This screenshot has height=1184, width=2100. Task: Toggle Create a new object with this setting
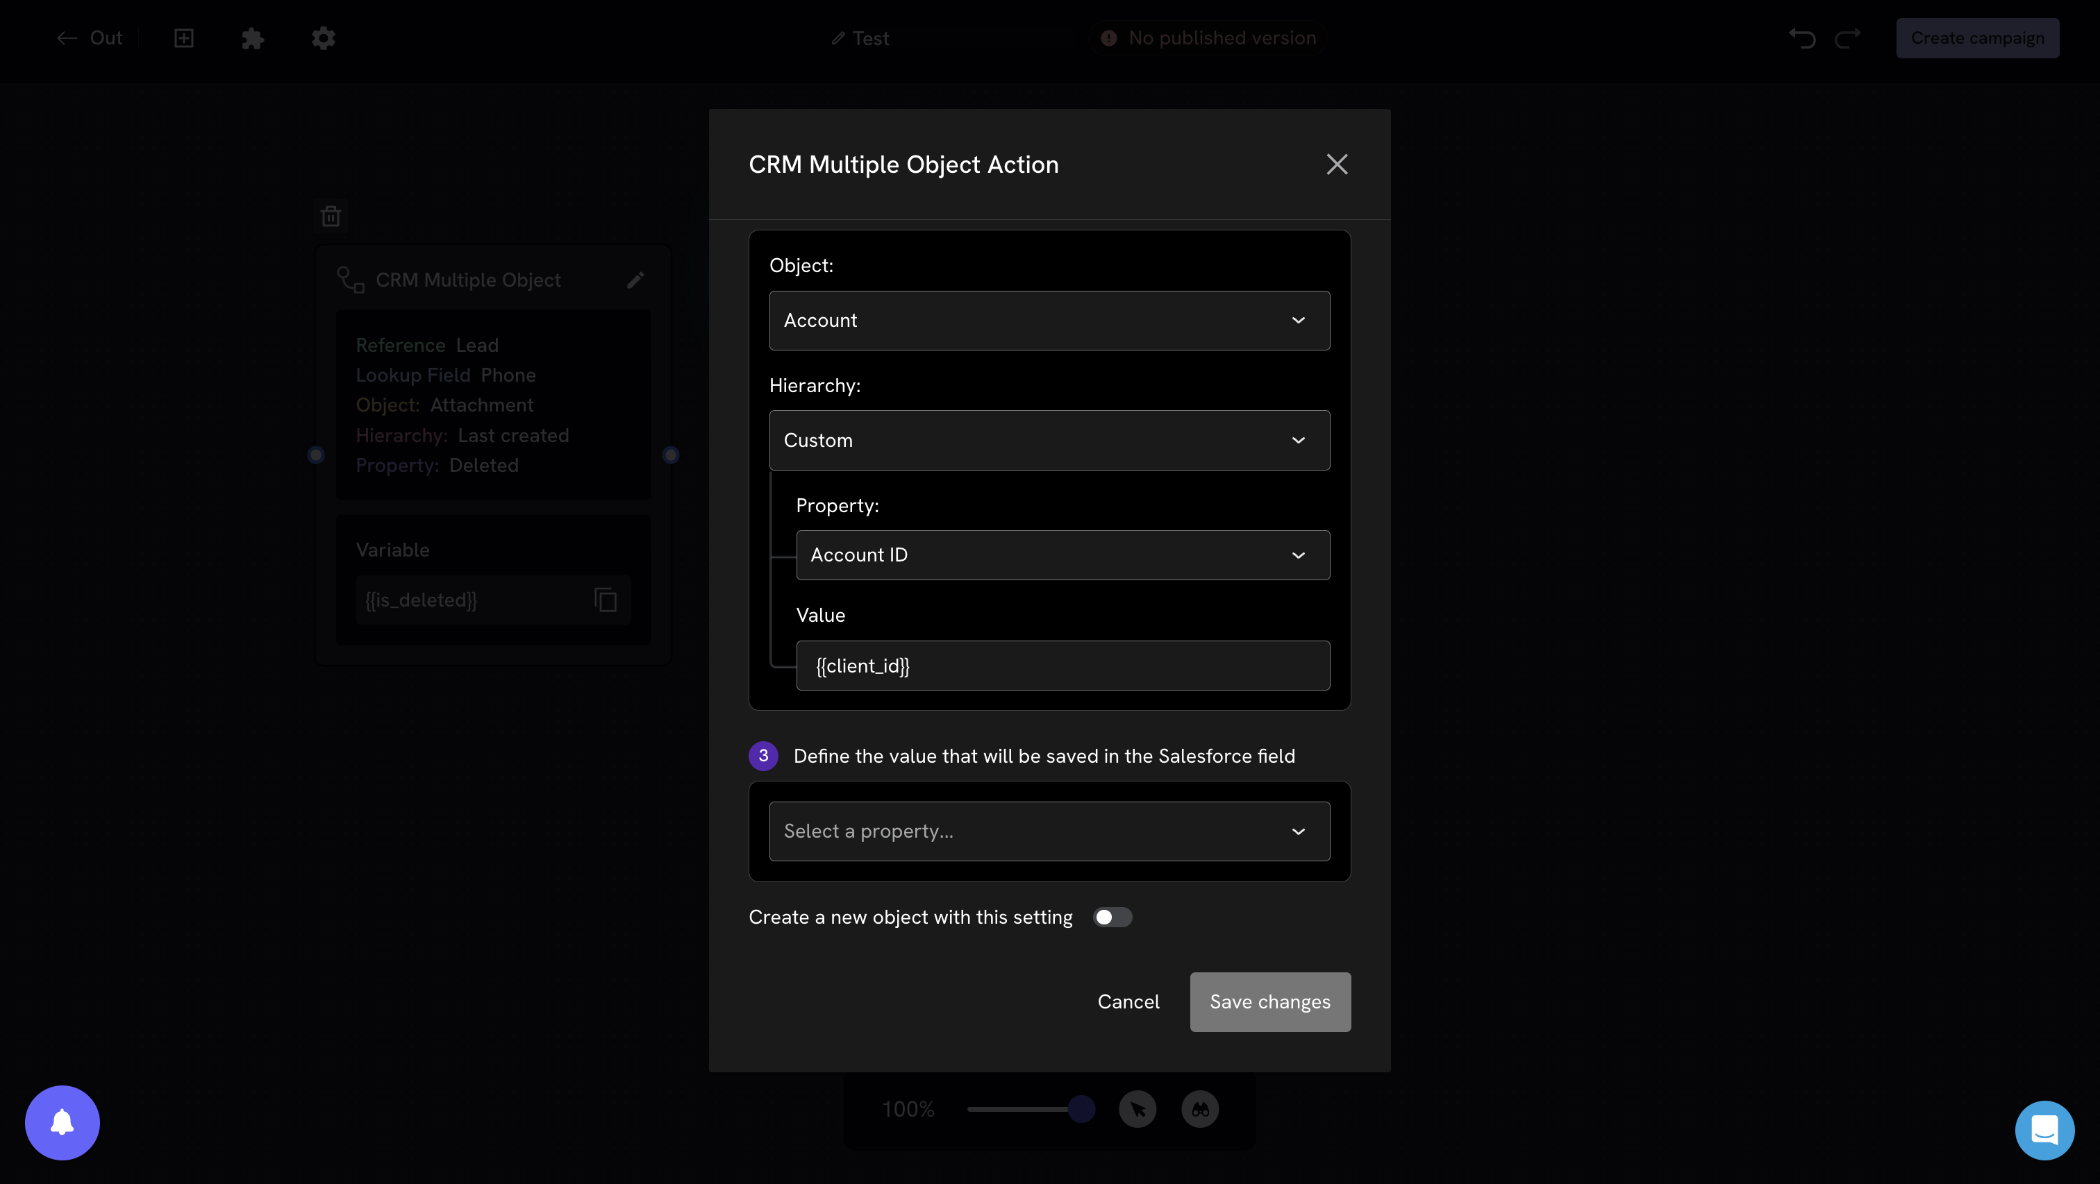click(x=1112, y=917)
